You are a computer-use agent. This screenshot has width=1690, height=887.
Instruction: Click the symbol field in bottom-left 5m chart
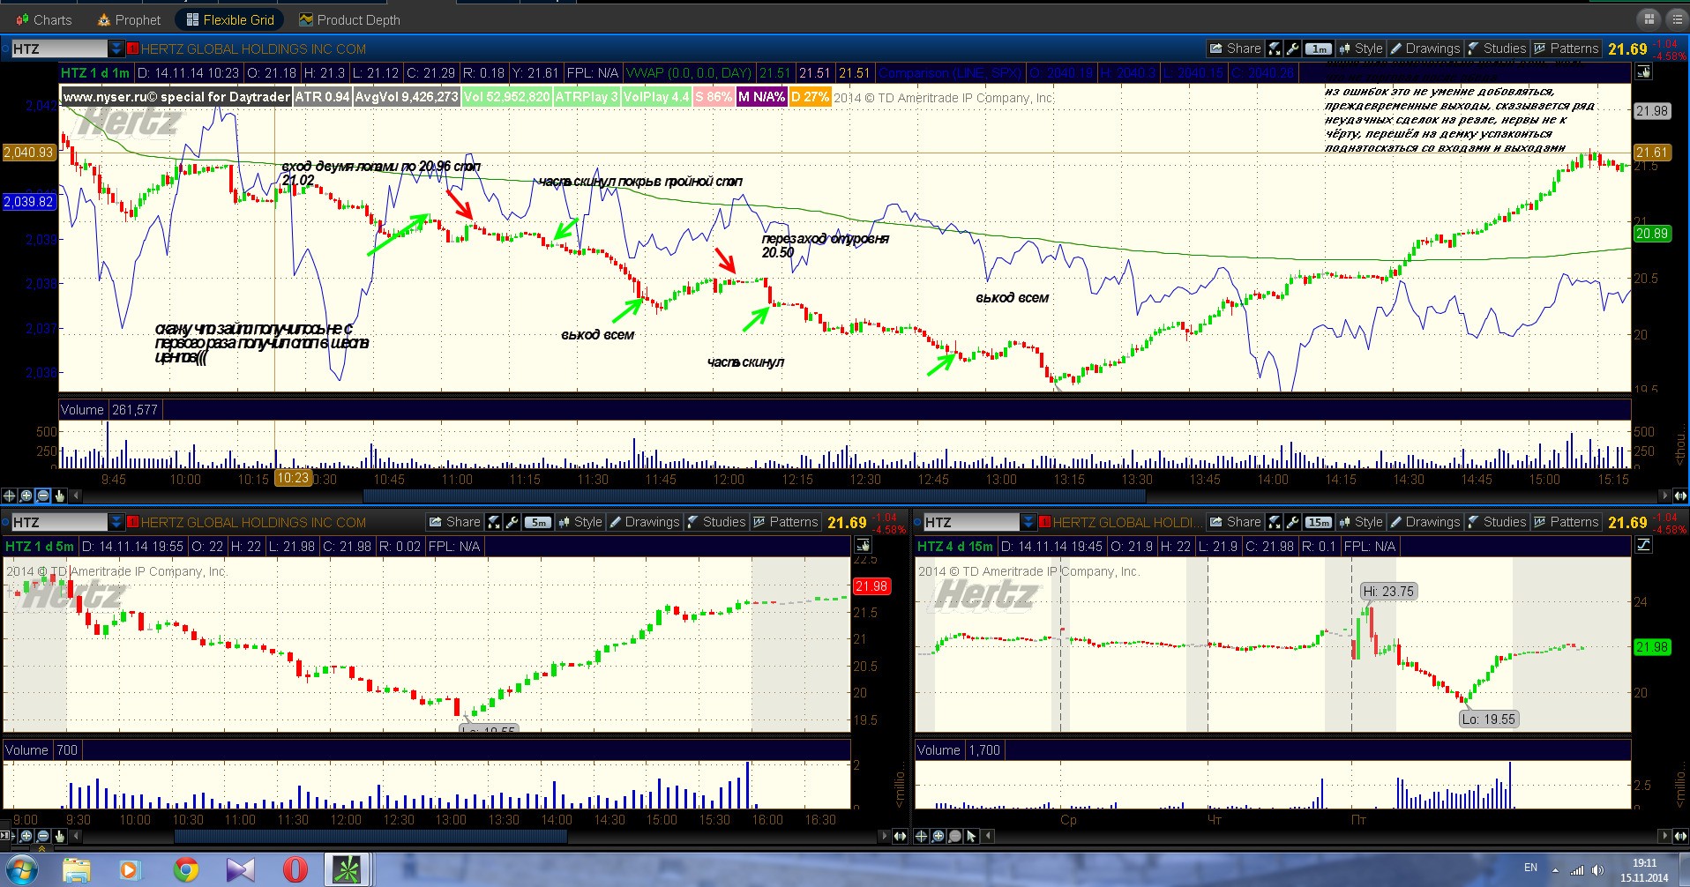click(x=58, y=522)
